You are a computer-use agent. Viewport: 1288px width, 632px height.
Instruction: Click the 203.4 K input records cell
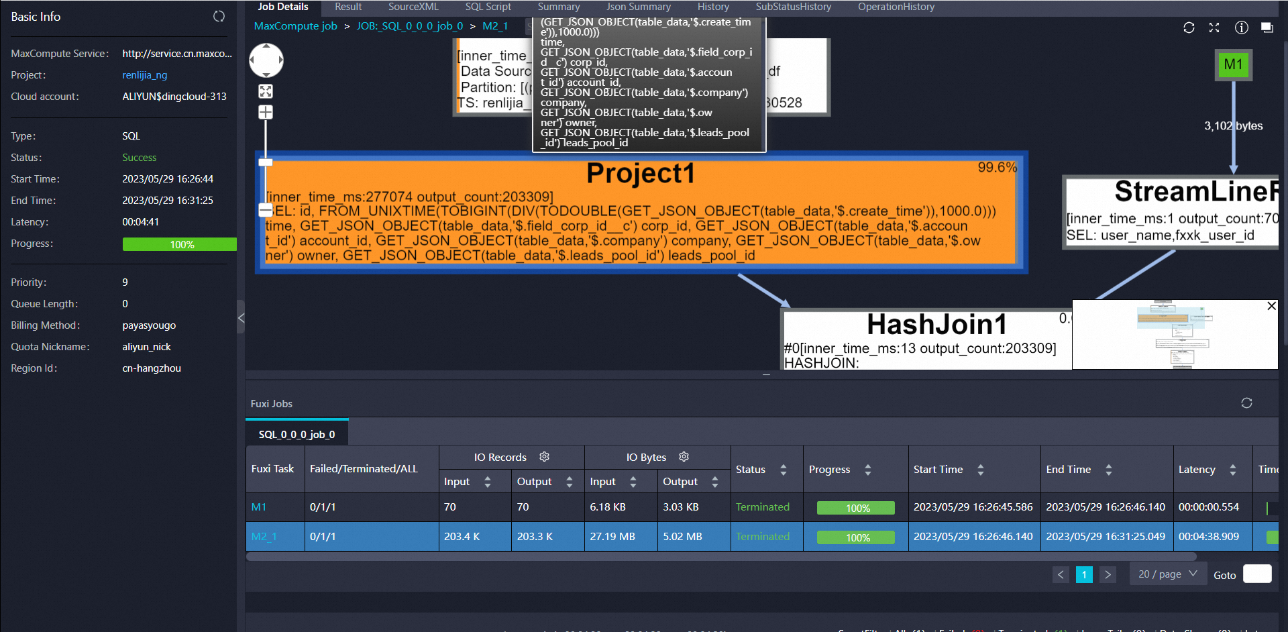tap(475, 537)
